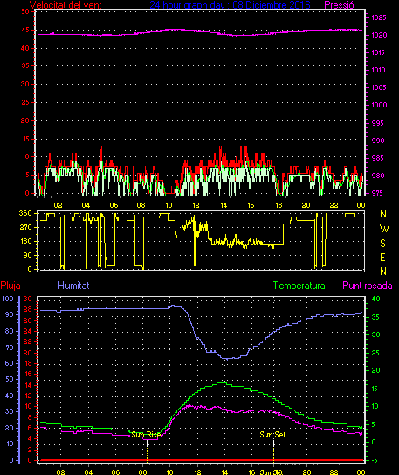399x475 pixels.
Task: Click the 'Humitat' legend label
Action: tap(73, 286)
